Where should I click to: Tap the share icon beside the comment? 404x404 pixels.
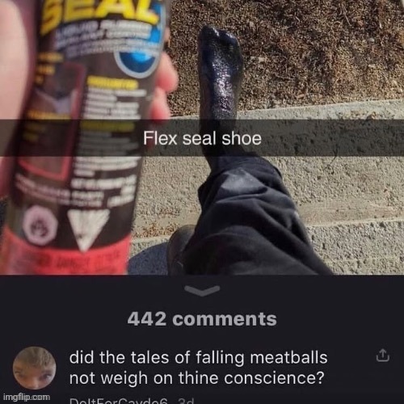tap(382, 356)
